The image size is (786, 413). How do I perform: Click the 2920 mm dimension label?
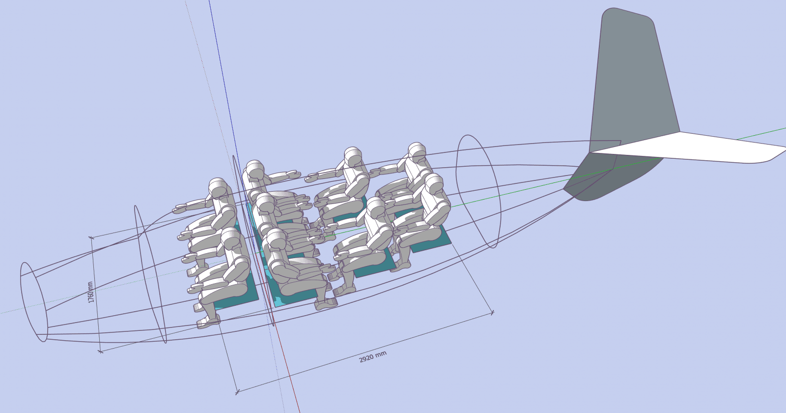coord(373,356)
